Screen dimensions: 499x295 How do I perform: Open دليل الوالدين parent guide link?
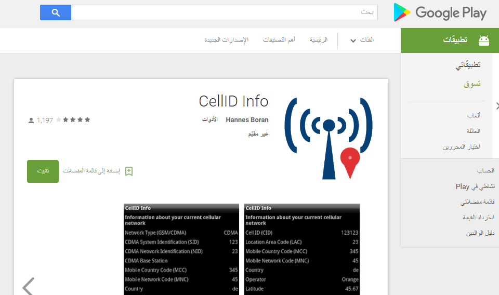[480, 233]
